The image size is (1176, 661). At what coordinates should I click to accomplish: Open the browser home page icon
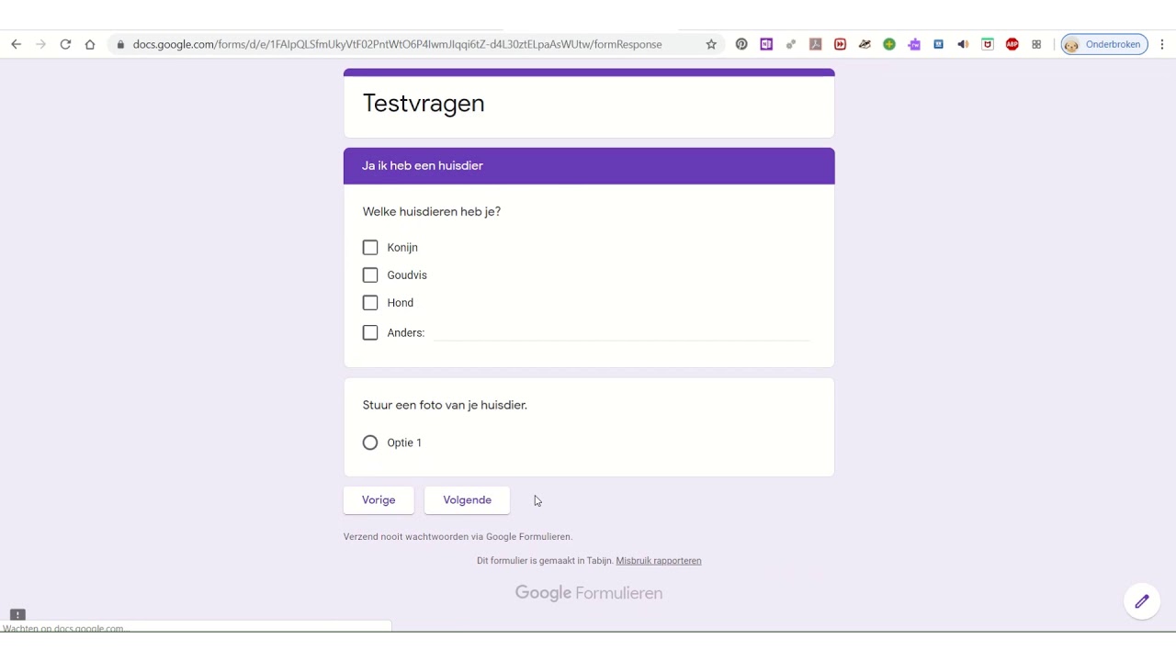(90, 44)
